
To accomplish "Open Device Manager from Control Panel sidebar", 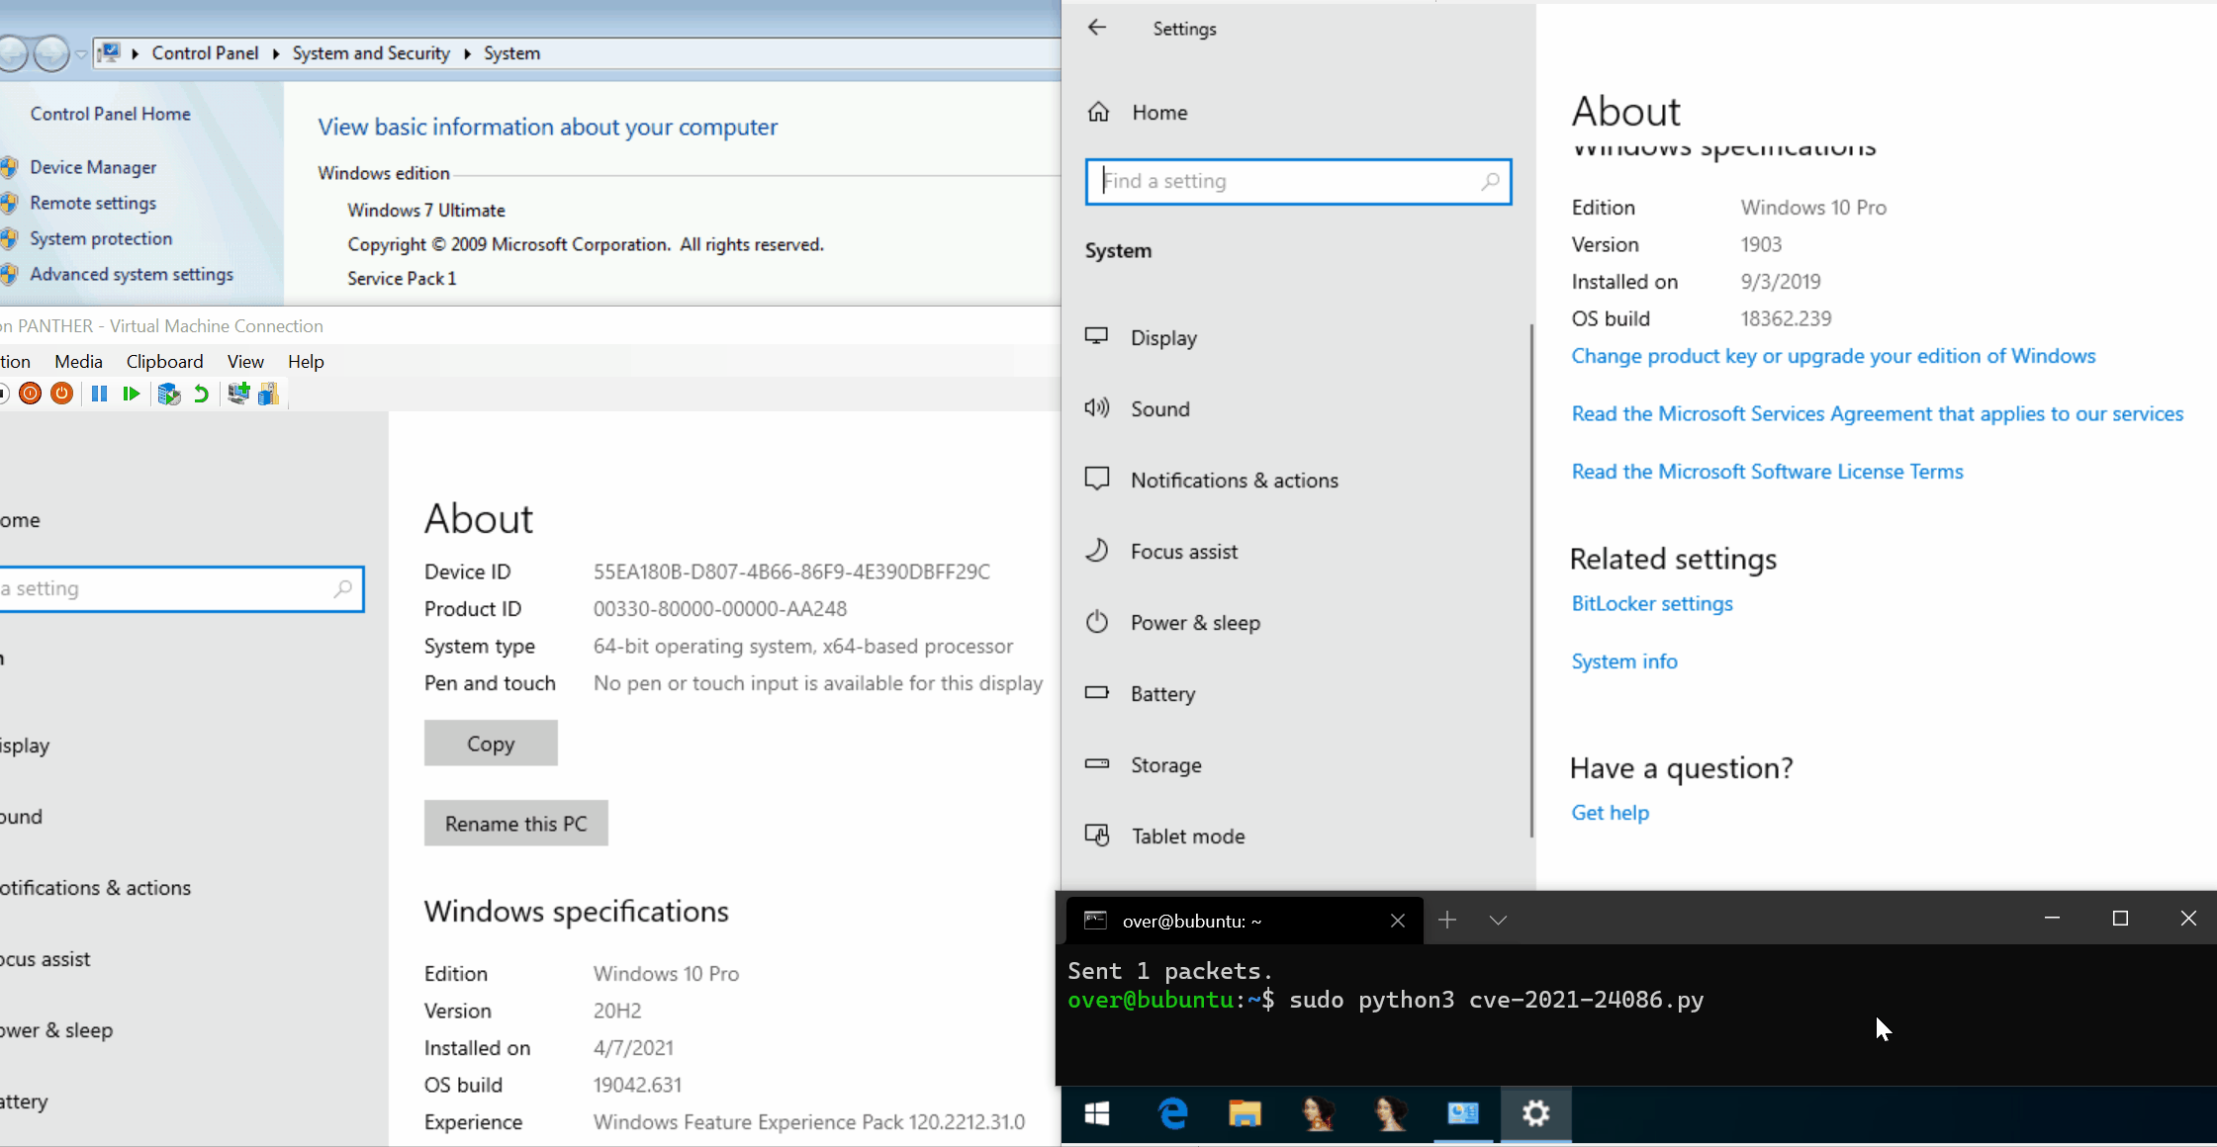I will coord(93,168).
